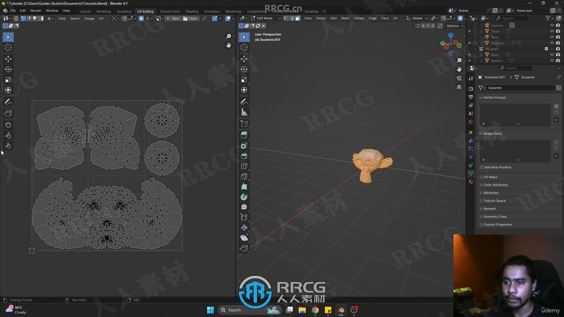Viewport: 564px width, 317px height.
Task: Select the Shrink/Fatten tool in 3D viewport
Action: 244,228
